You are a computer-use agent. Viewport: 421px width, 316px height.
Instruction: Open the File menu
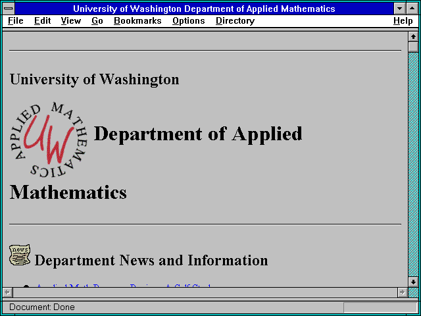(16, 21)
